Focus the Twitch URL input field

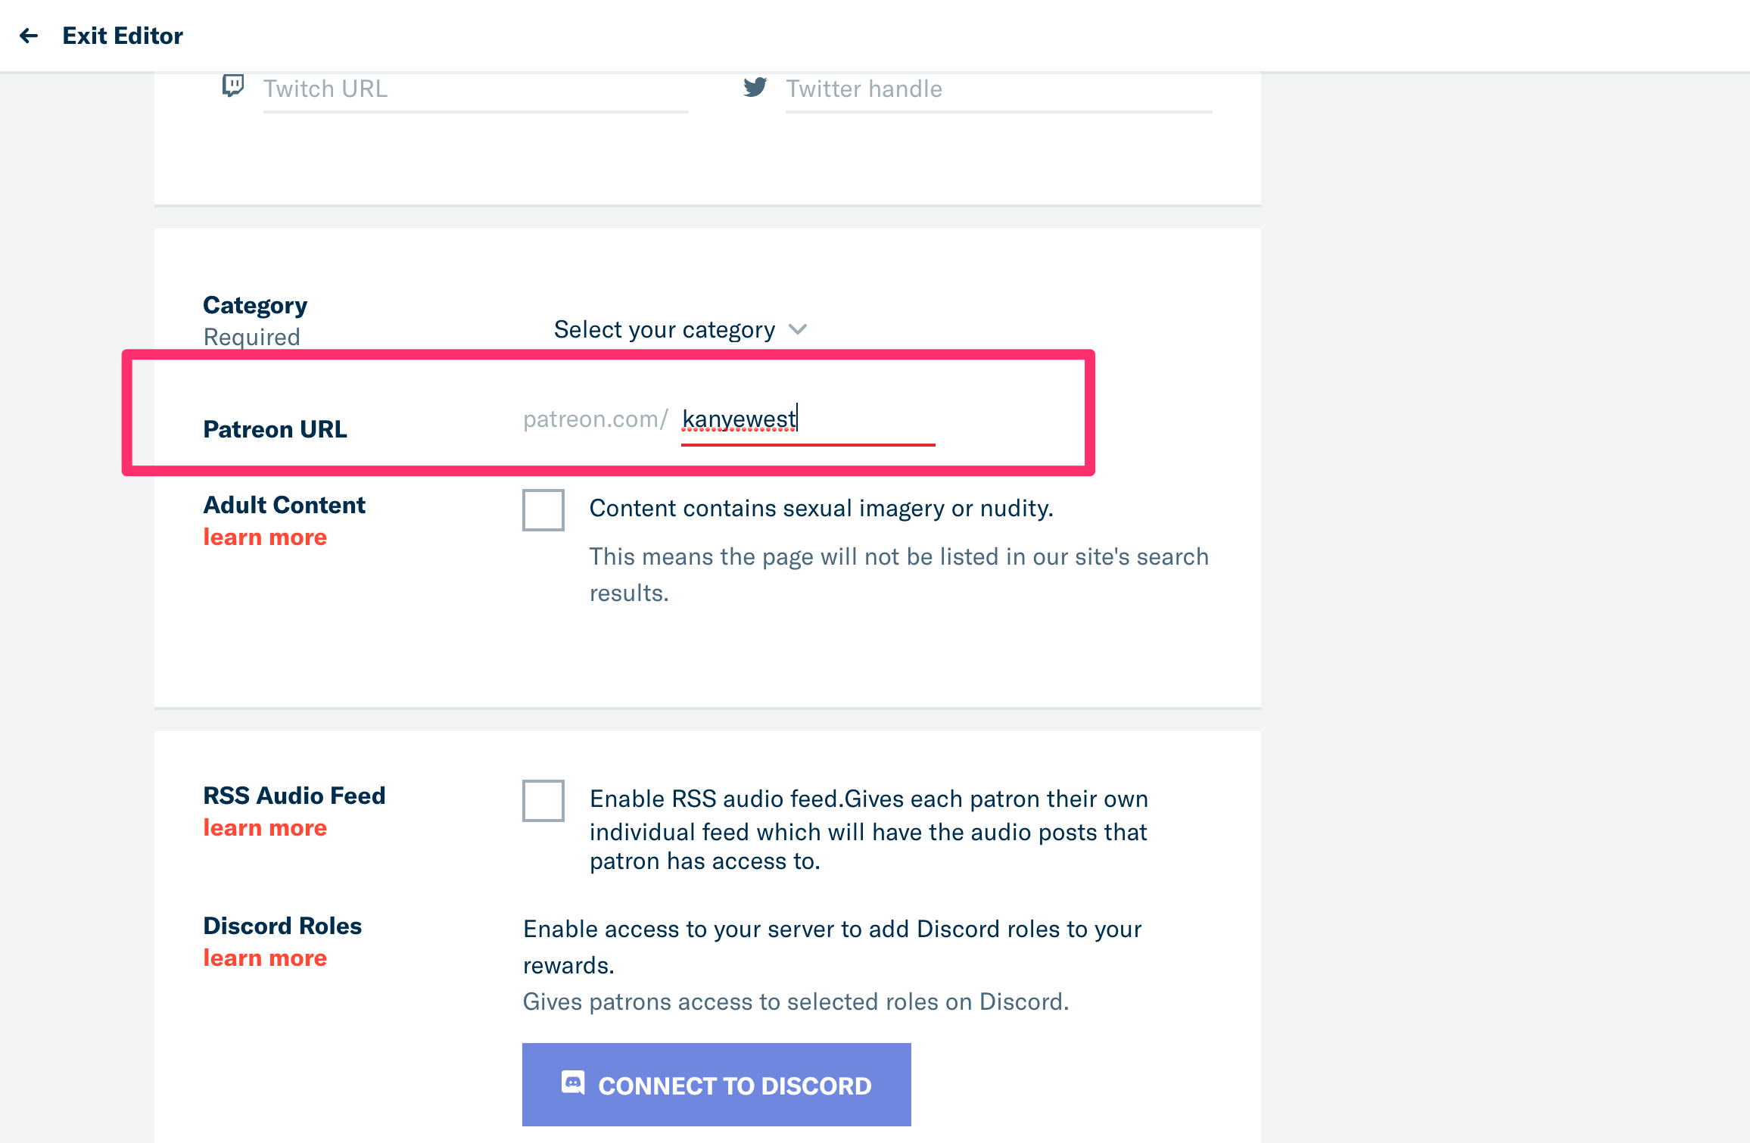(x=475, y=89)
